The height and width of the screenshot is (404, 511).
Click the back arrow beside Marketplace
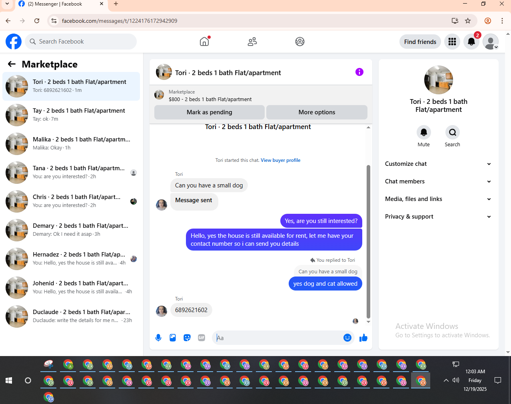click(12, 64)
